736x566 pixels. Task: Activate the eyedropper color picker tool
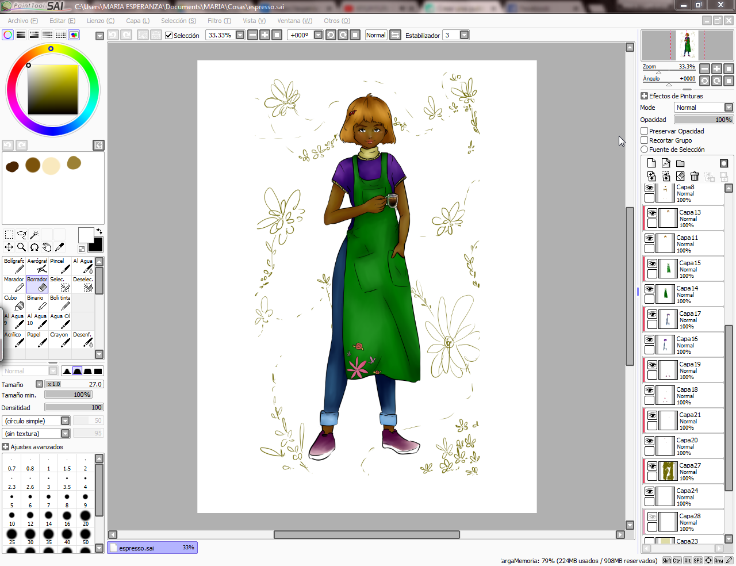59,247
